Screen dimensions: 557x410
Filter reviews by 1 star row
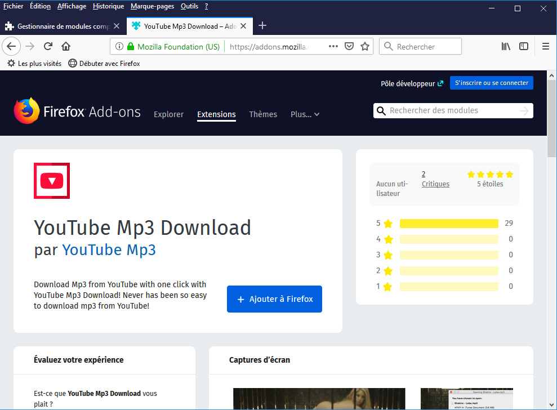tap(444, 286)
